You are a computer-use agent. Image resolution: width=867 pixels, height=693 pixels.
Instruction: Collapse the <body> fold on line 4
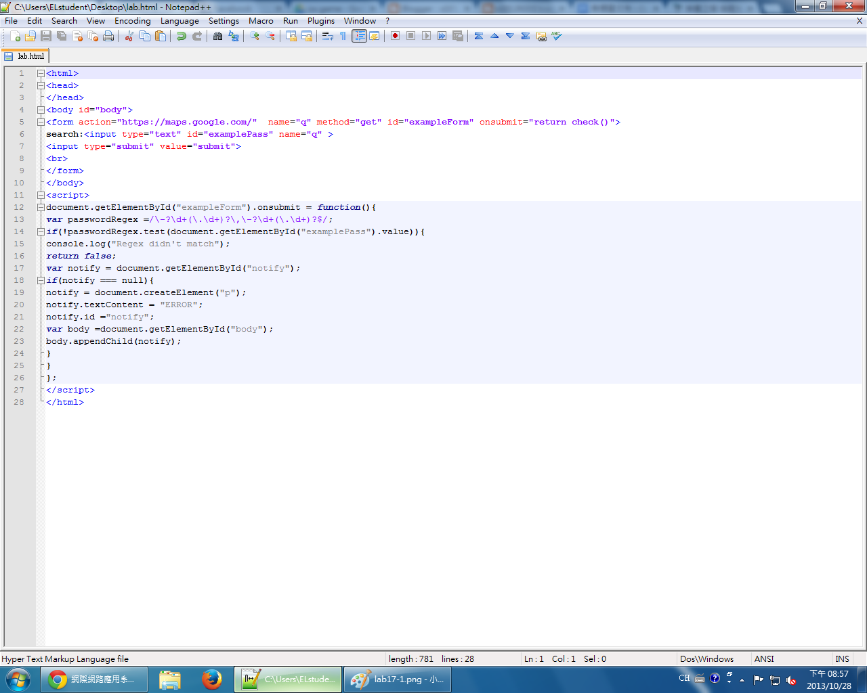click(x=41, y=110)
